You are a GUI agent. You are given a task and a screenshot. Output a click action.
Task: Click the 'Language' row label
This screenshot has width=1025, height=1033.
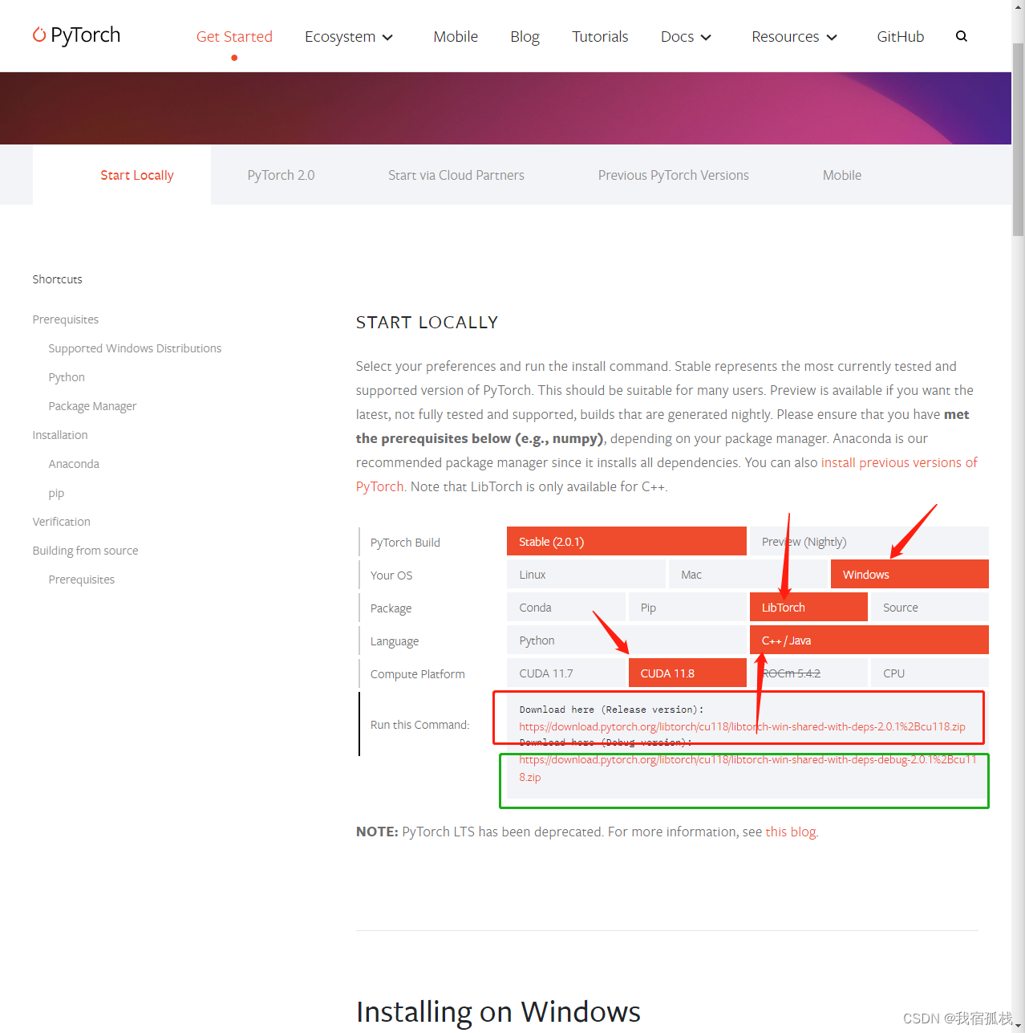(x=395, y=641)
